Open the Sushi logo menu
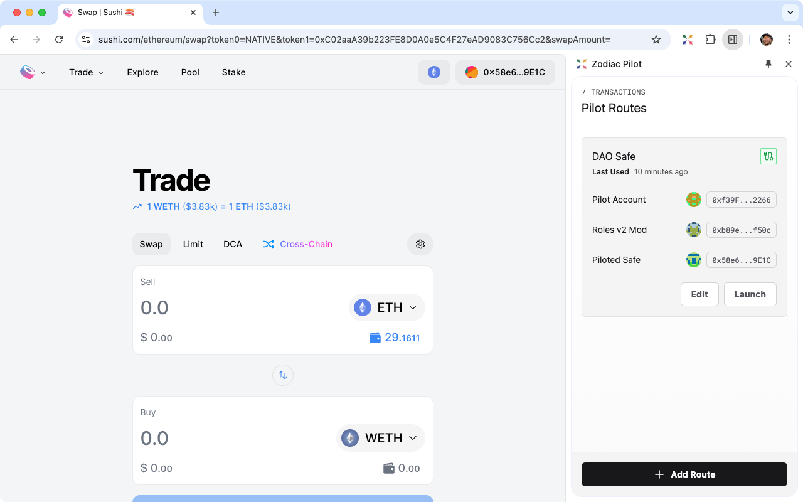This screenshot has width=803, height=502. 33,72
